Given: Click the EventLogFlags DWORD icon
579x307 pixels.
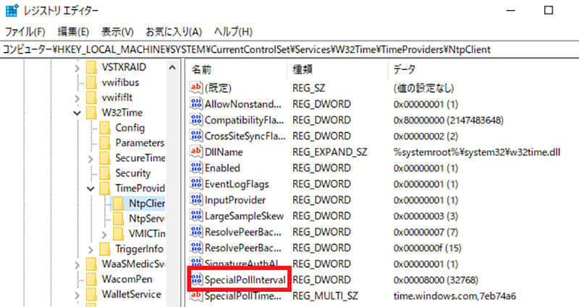Looking at the screenshot, I should click(196, 184).
